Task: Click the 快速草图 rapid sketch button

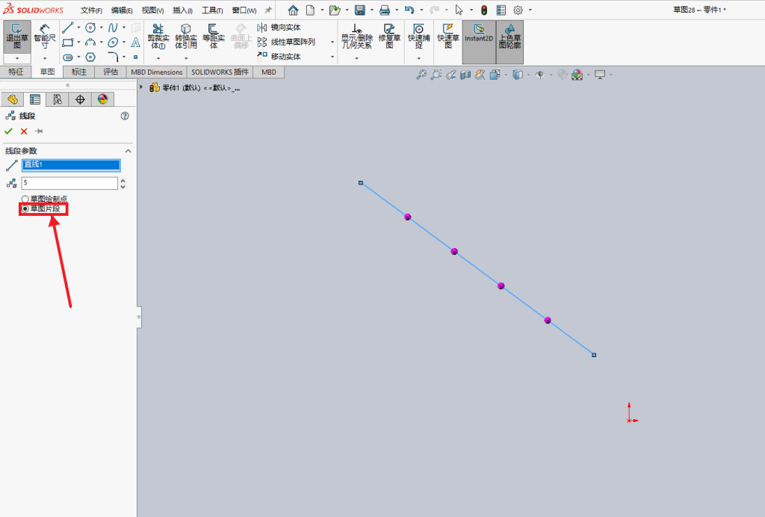Action: (448, 36)
